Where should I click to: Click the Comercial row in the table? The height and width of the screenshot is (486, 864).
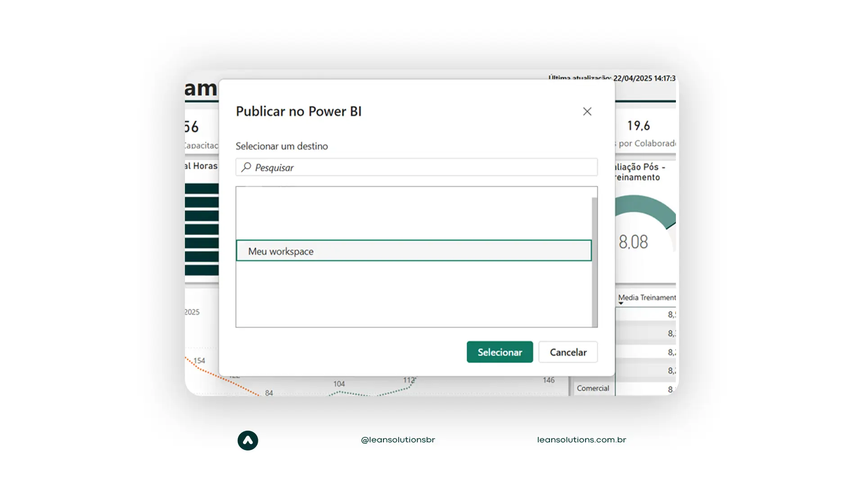pyautogui.click(x=593, y=388)
